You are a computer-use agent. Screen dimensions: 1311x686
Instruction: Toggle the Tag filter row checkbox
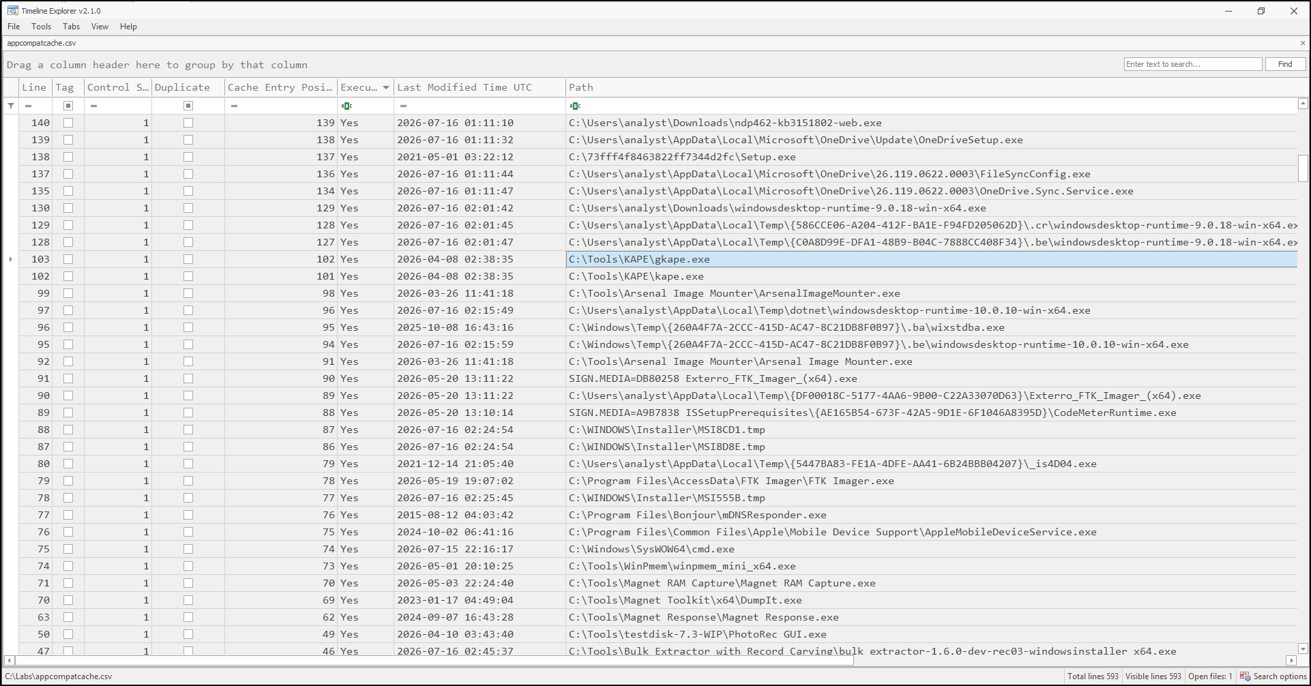[x=68, y=106]
